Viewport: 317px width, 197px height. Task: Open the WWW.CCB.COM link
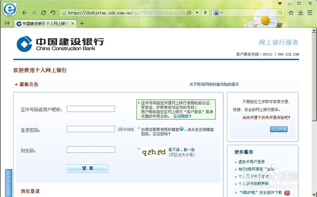[x=288, y=54]
